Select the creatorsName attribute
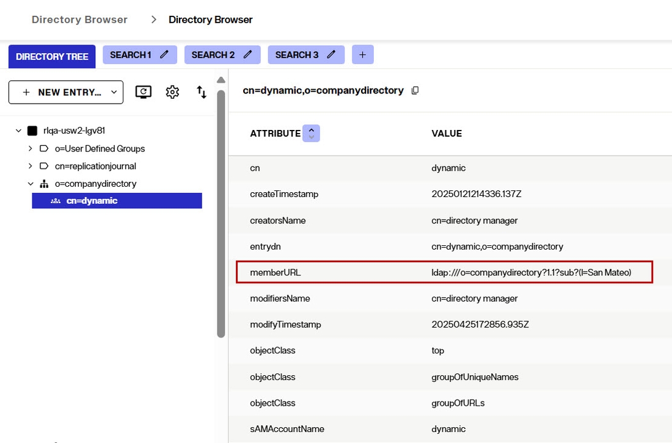Screen dimensions: 672x443 click(278, 220)
